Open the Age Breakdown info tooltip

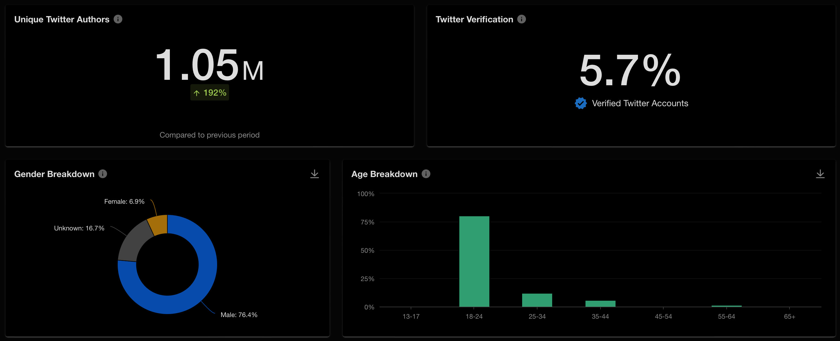coord(425,174)
